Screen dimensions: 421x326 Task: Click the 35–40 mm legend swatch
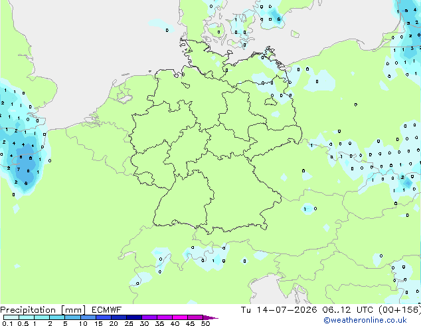point(164,317)
